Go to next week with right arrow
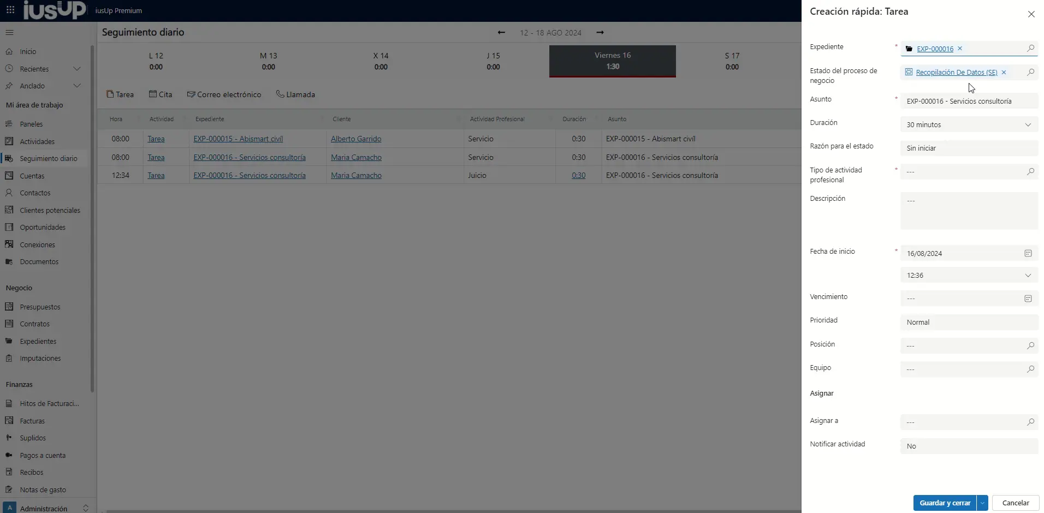Viewport: 1044px width, 513px height. (x=600, y=33)
